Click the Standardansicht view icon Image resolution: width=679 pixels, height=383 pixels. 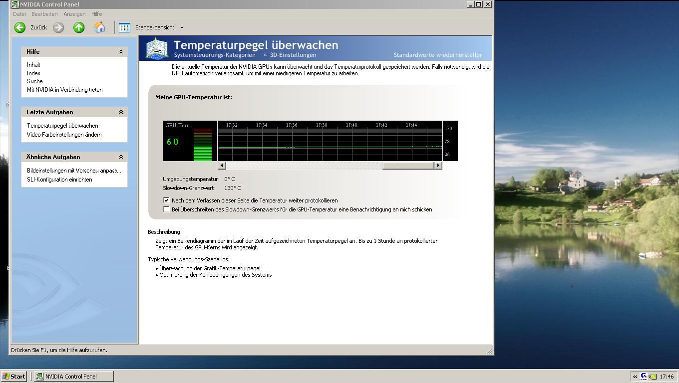124,27
